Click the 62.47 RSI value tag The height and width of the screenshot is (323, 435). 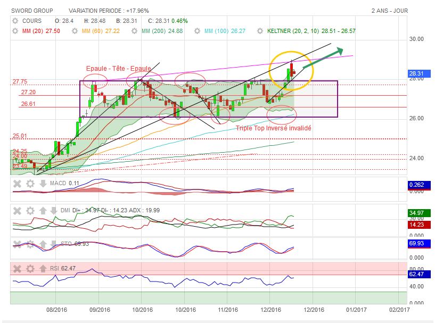tap(419, 274)
